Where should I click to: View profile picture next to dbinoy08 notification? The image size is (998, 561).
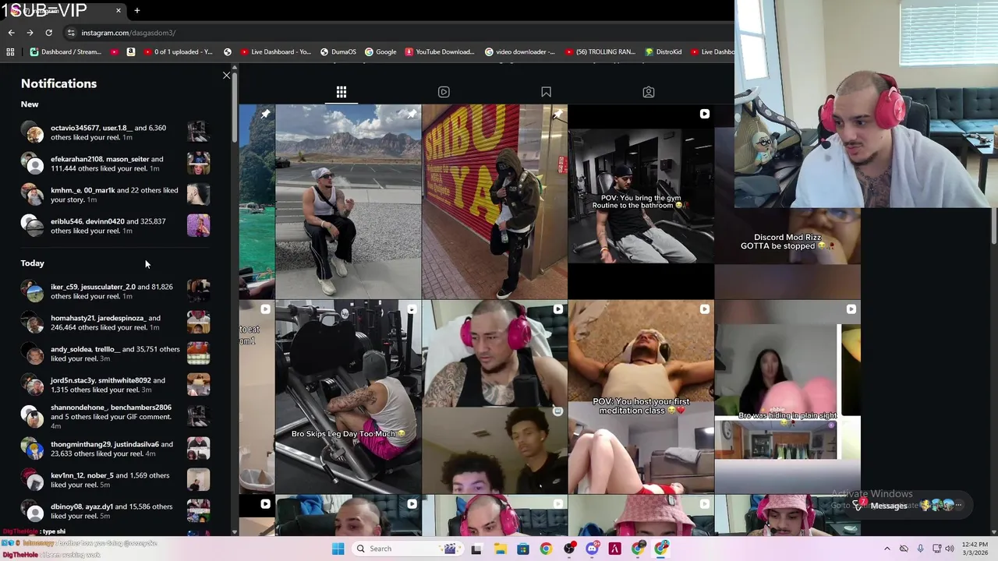pos(32,511)
